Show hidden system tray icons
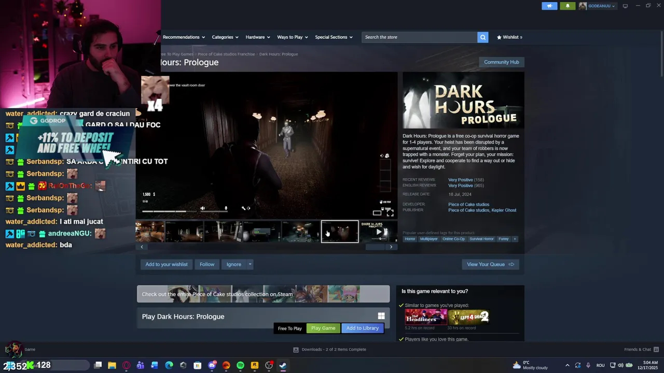Screen dimensions: 664x373 567,365
